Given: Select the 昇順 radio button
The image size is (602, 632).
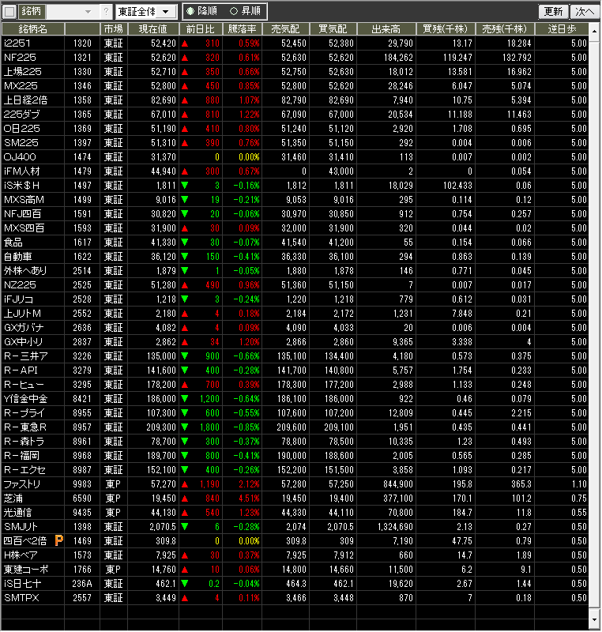Looking at the screenshot, I should tap(233, 12).
